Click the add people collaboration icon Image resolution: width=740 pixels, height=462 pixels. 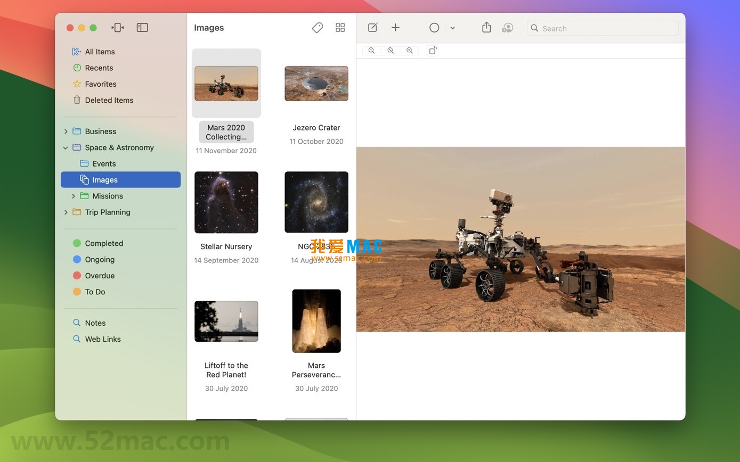tap(507, 27)
